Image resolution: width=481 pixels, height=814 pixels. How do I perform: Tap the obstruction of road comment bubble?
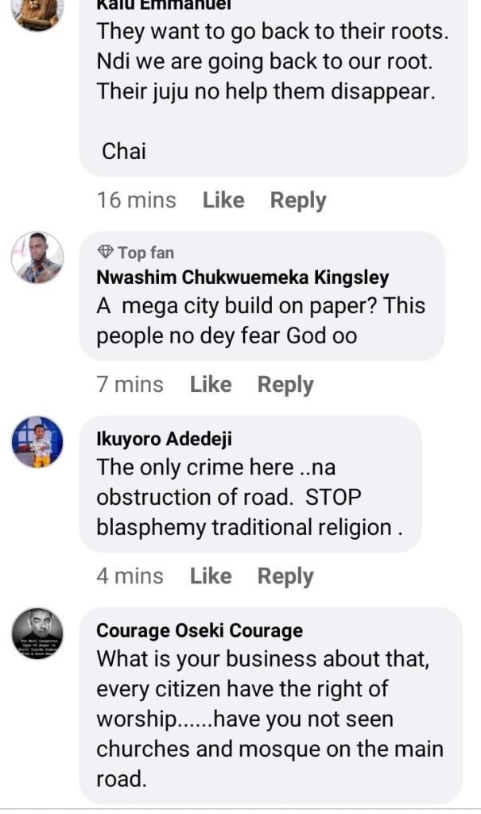pyautogui.click(x=250, y=497)
